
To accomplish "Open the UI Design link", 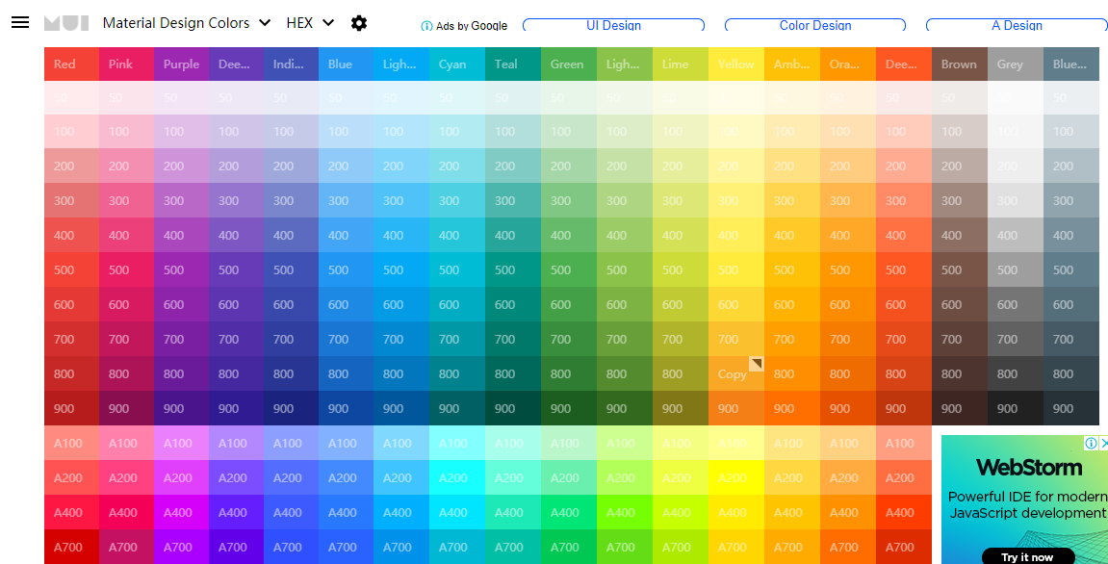I will point(613,24).
